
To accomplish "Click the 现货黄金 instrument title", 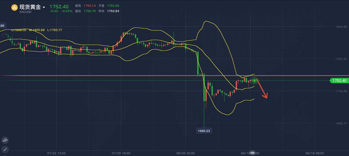I will point(30,7).
